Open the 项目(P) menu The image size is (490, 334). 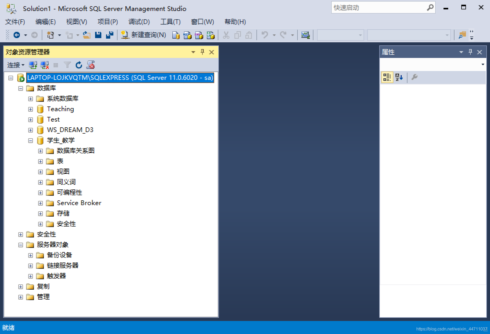(x=108, y=22)
